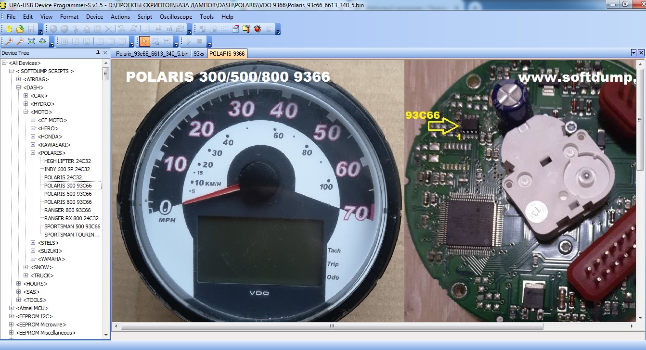The width and height of the screenshot is (646, 350).
Task: Open the hammer configuration icon
Action: 246,29
